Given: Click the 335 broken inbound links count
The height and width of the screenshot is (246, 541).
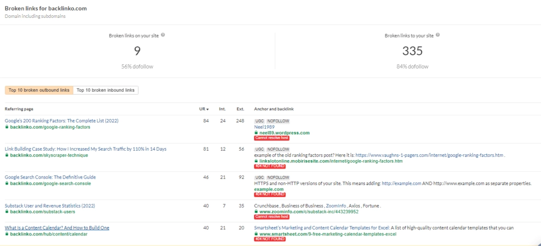Looking at the screenshot, I should coord(412,51).
